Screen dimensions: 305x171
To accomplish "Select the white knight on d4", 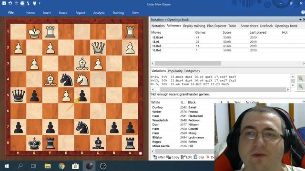I will (x=82, y=79).
